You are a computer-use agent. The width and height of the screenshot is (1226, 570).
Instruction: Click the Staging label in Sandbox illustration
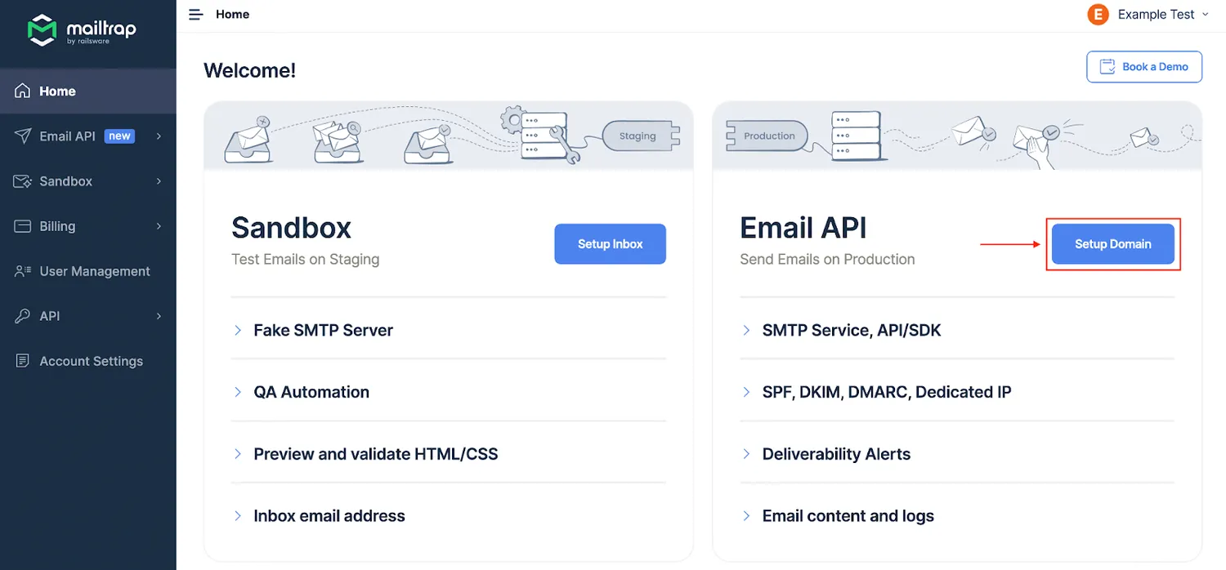point(638,136)
